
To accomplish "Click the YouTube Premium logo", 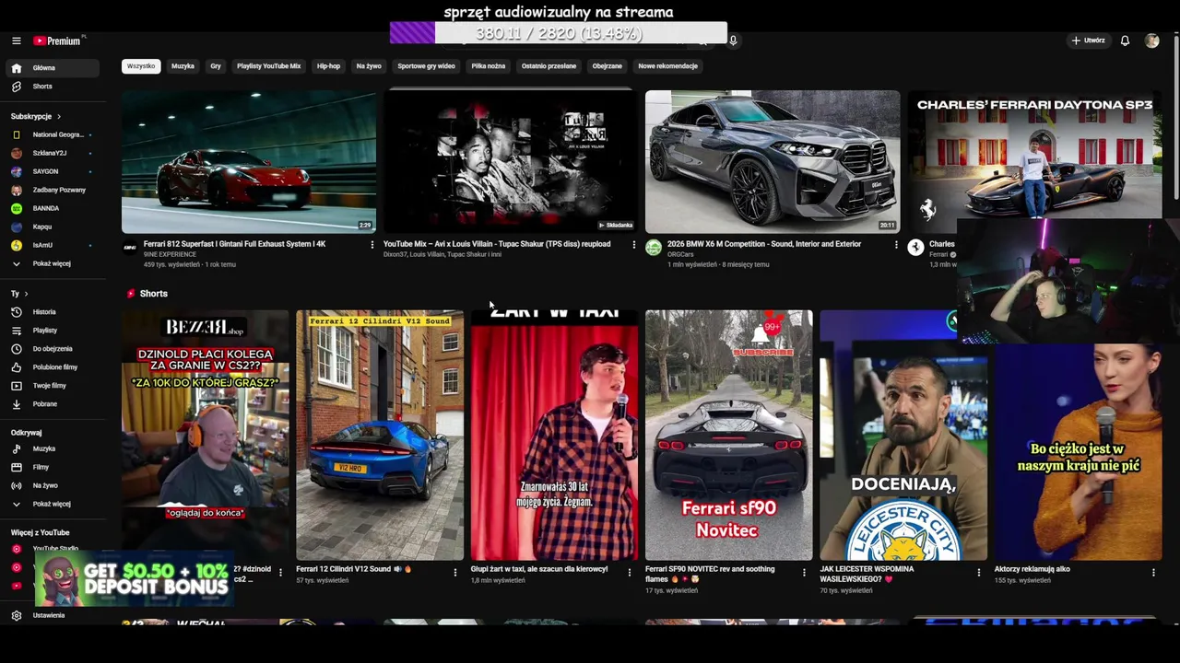I will point(57,41).
